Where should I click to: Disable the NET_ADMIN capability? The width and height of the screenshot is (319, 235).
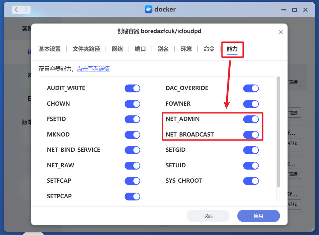(x=251, y=119)
